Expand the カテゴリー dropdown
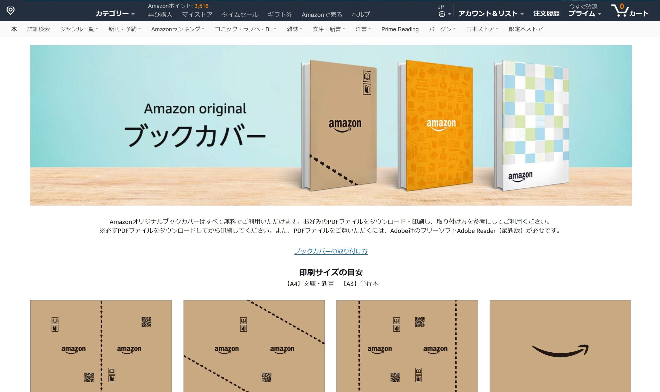 pyautogui.click(x=115, y=13)
